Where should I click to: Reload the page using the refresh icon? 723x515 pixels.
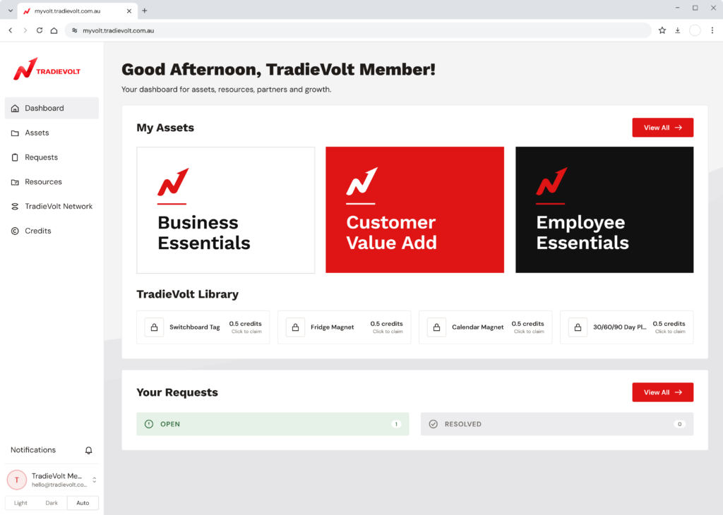tap(40, 30)
